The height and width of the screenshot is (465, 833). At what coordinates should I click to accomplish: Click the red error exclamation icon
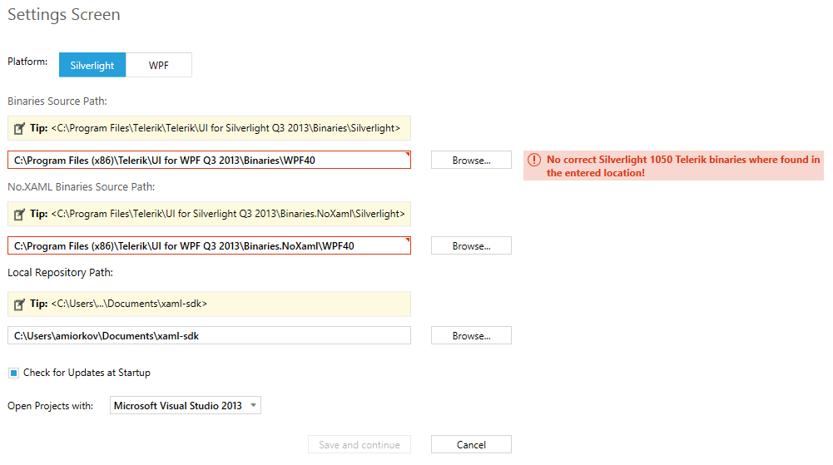pyautogui.click(x=534, y=160)
